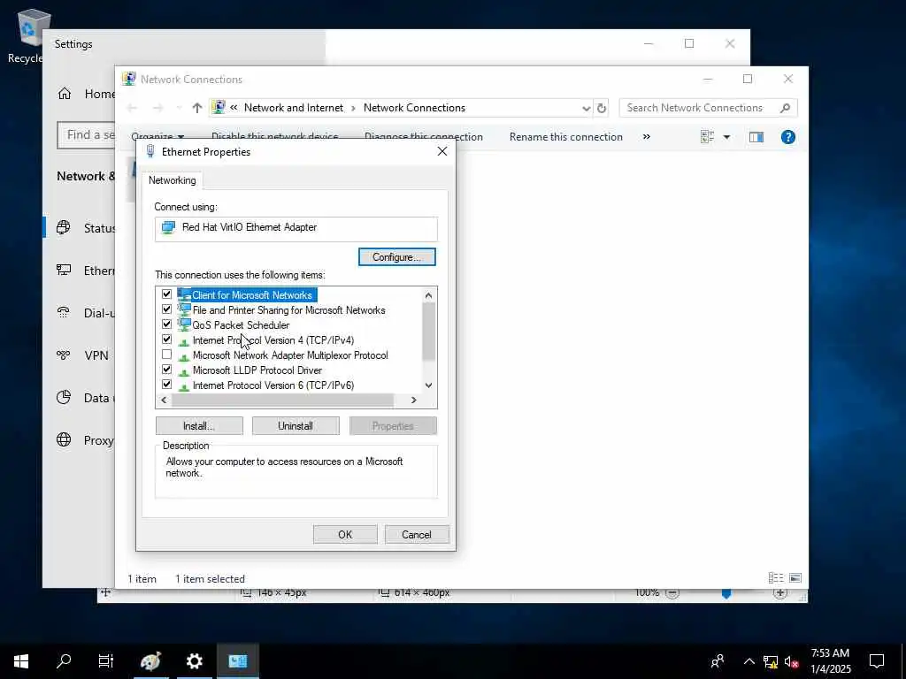Open VPN page in Settings sidebar
Screen dimensions: 906x679
(82, 355)
